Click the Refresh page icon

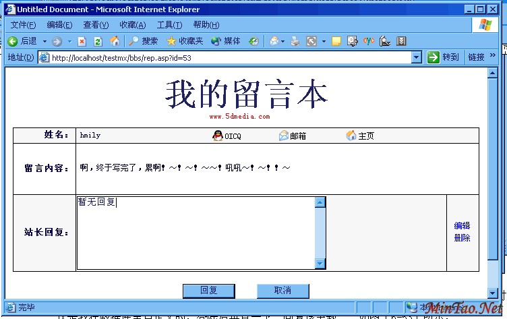(x=98, y=41)
